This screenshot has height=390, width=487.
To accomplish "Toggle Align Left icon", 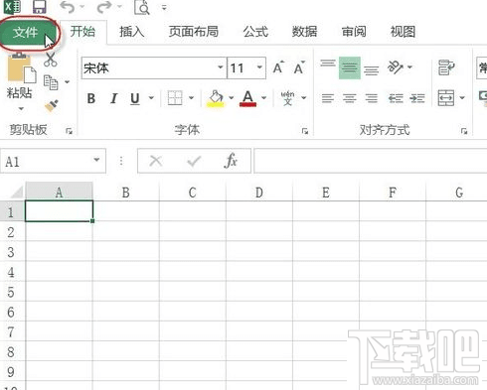I will point(328,98).
